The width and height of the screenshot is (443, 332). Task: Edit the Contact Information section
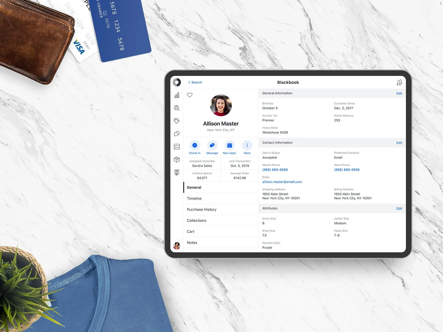399,143
